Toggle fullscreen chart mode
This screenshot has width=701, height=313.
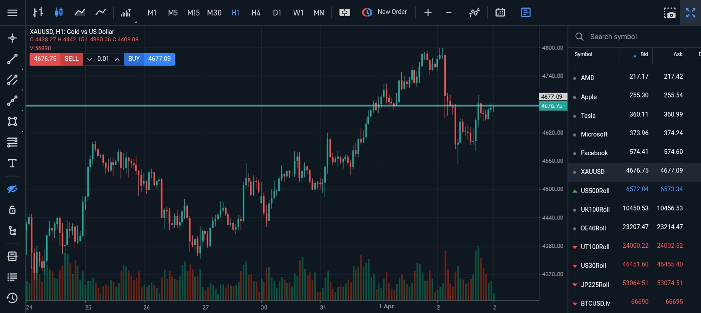(x=691, y=13)
